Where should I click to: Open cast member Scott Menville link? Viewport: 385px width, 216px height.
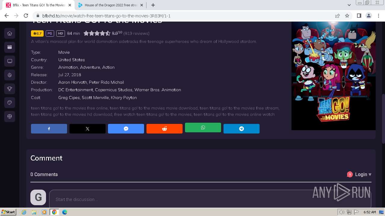tap(95, 97)
